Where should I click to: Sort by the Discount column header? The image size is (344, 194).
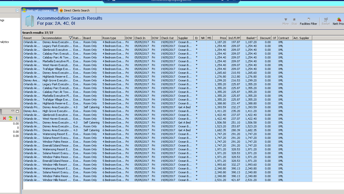[265, 38]
